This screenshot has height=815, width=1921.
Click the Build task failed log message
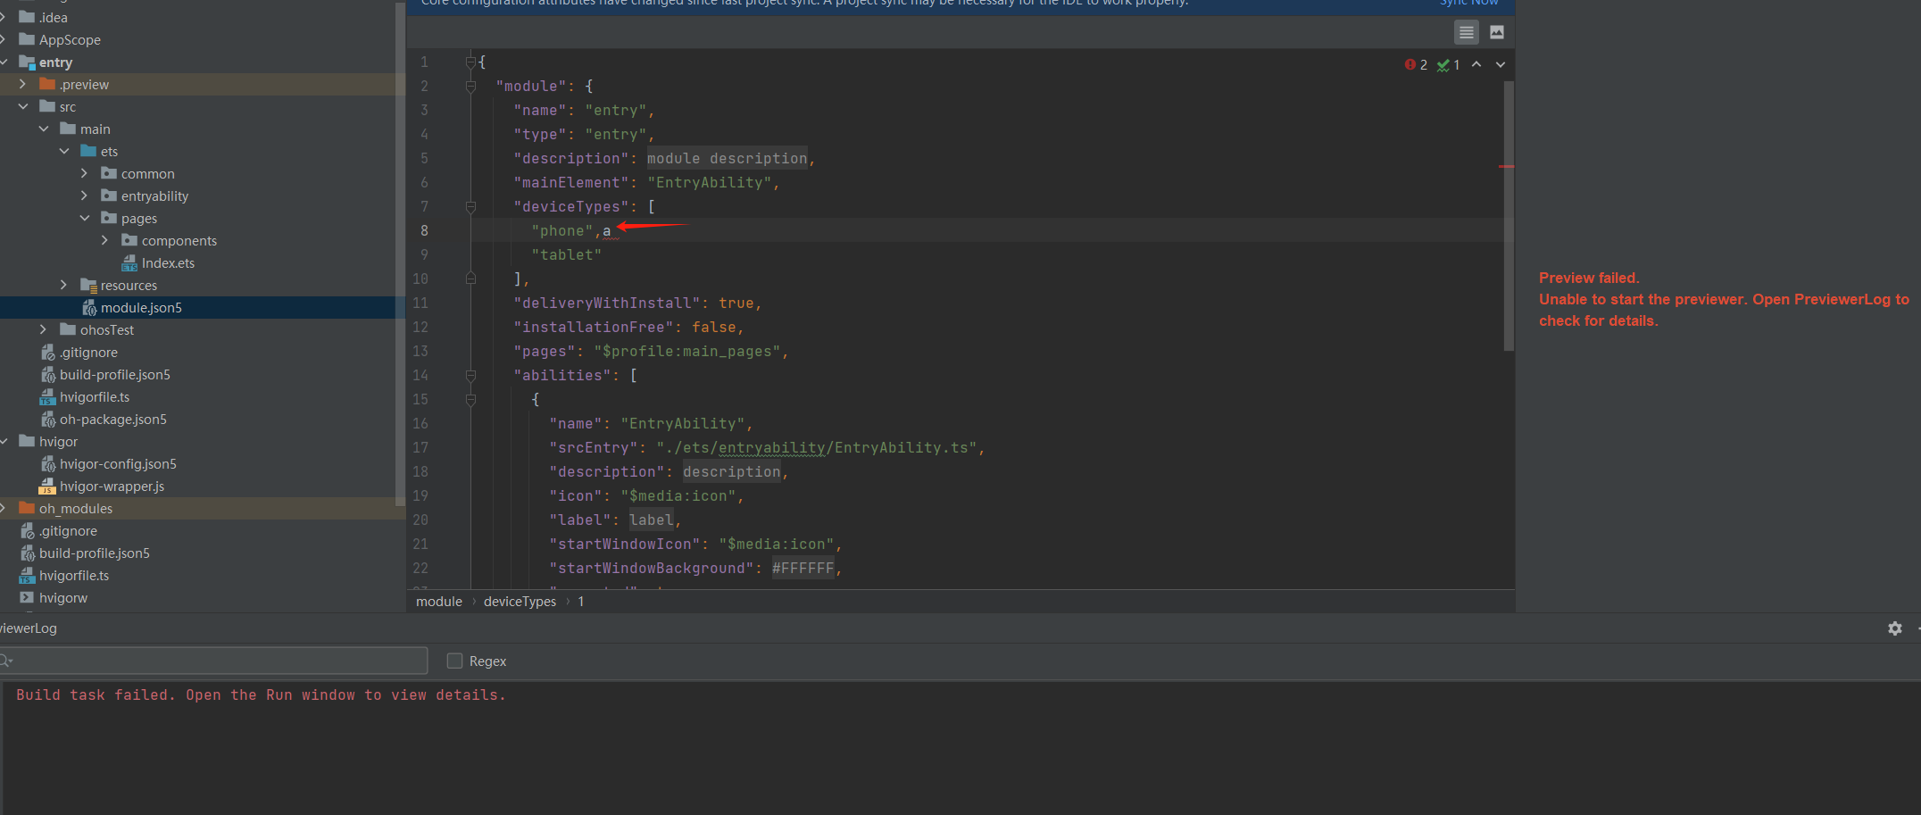coord(261,695)
